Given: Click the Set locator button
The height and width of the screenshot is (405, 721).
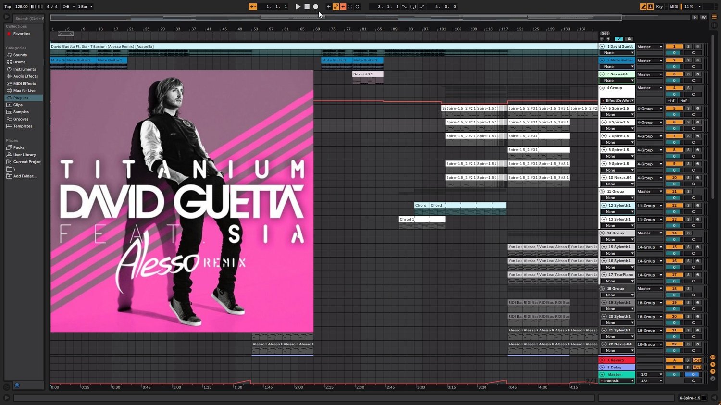Looking at the screenshot, I should (x=605, y=33).
